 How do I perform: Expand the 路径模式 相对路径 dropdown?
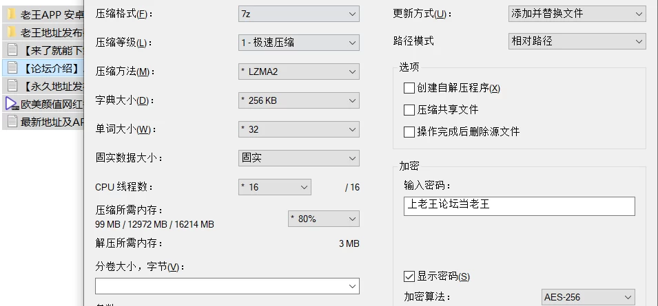577,41
